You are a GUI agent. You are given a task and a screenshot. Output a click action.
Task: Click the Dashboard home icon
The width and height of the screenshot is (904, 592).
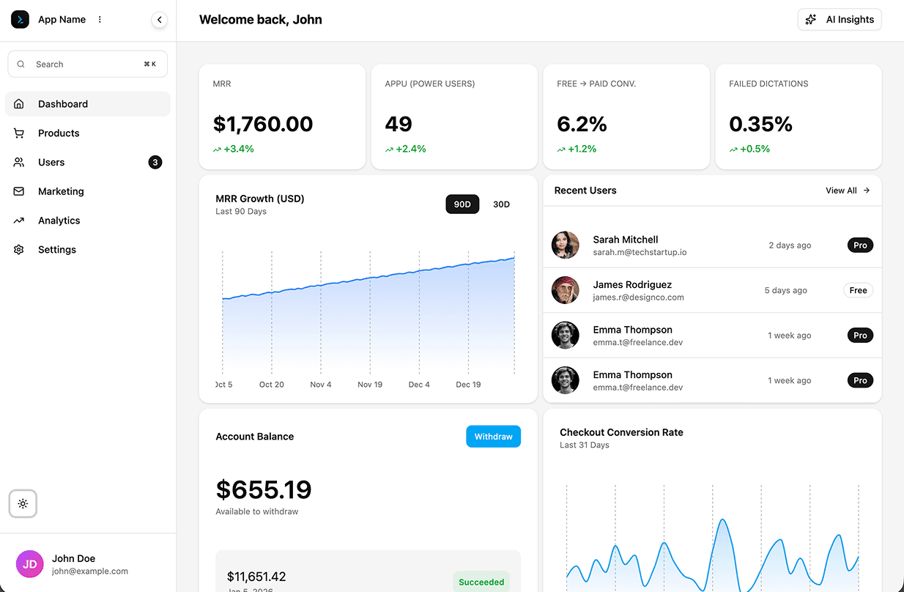(x=18, y=103)
